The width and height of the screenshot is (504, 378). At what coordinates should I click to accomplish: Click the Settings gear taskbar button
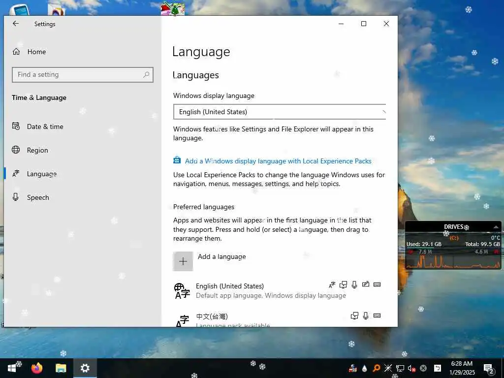(85, 368)
